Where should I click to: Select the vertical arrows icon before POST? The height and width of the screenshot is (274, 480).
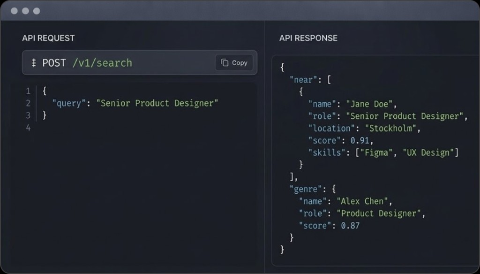pos(33,62)
